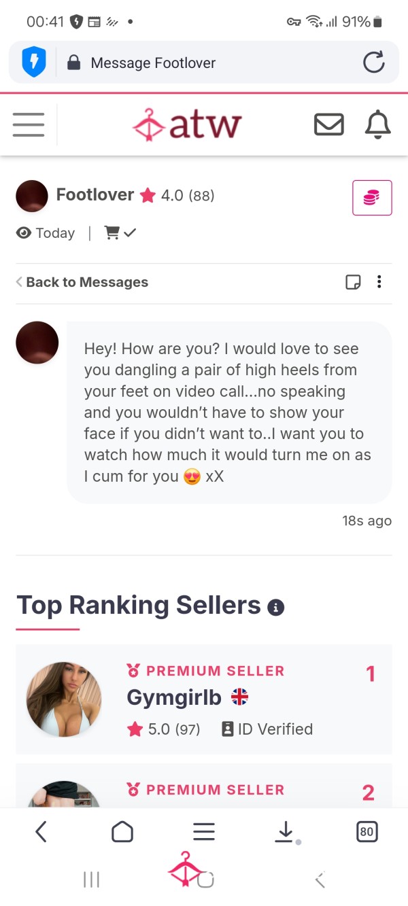Open the three-dot conversation options menu
This screenshot has width=408, height=906.
point(379,282)
